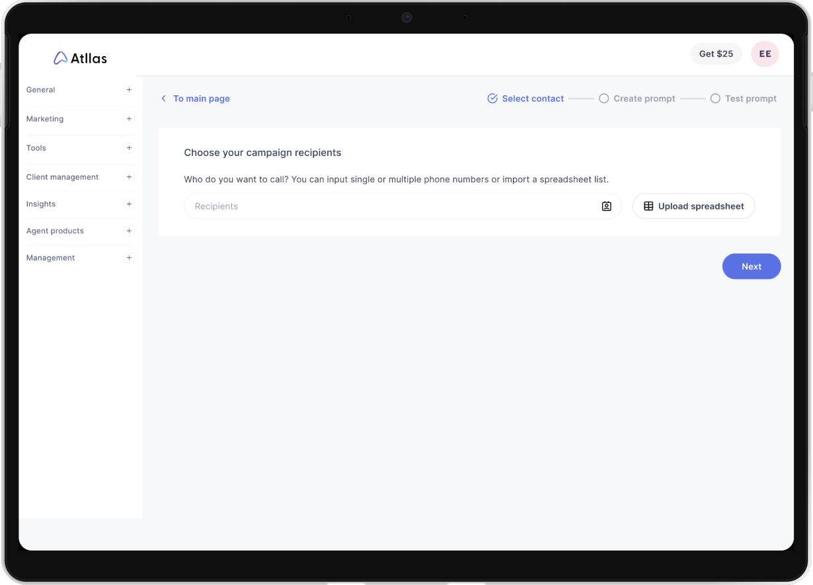
Task: Click the Select contact checkmark icon
Action: pyautogui.click(x=492, y=98)
